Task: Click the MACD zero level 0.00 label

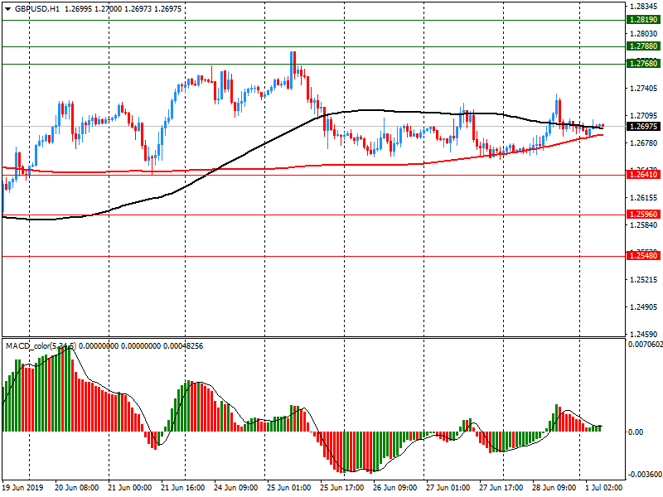Action: 636,432
